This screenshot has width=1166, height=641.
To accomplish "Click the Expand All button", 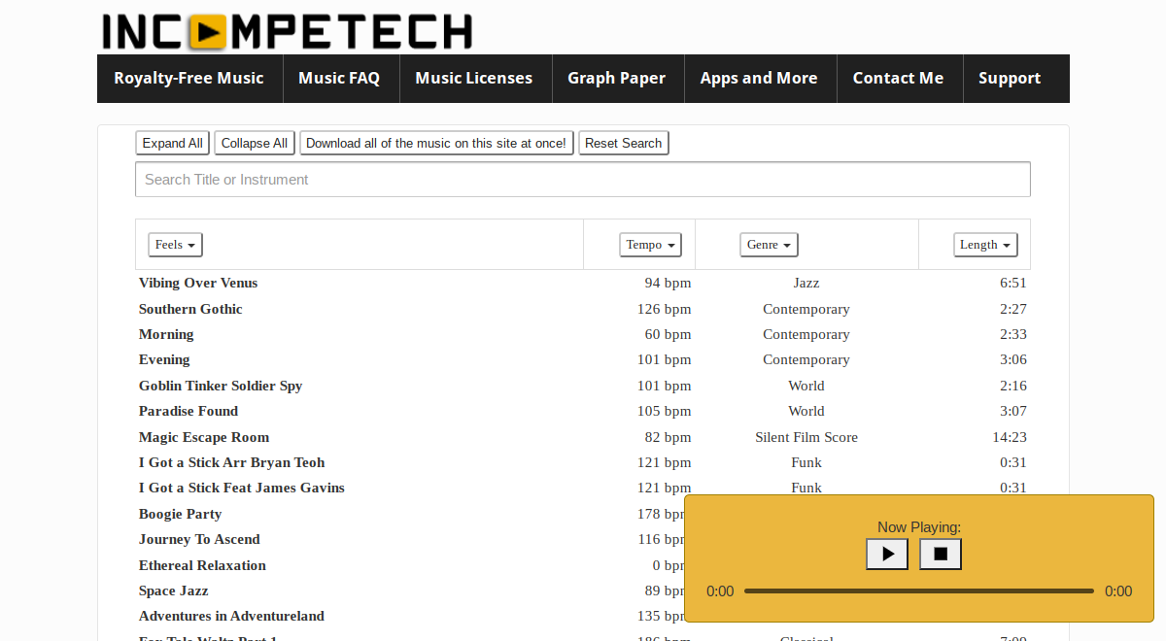I will point(173,143).
